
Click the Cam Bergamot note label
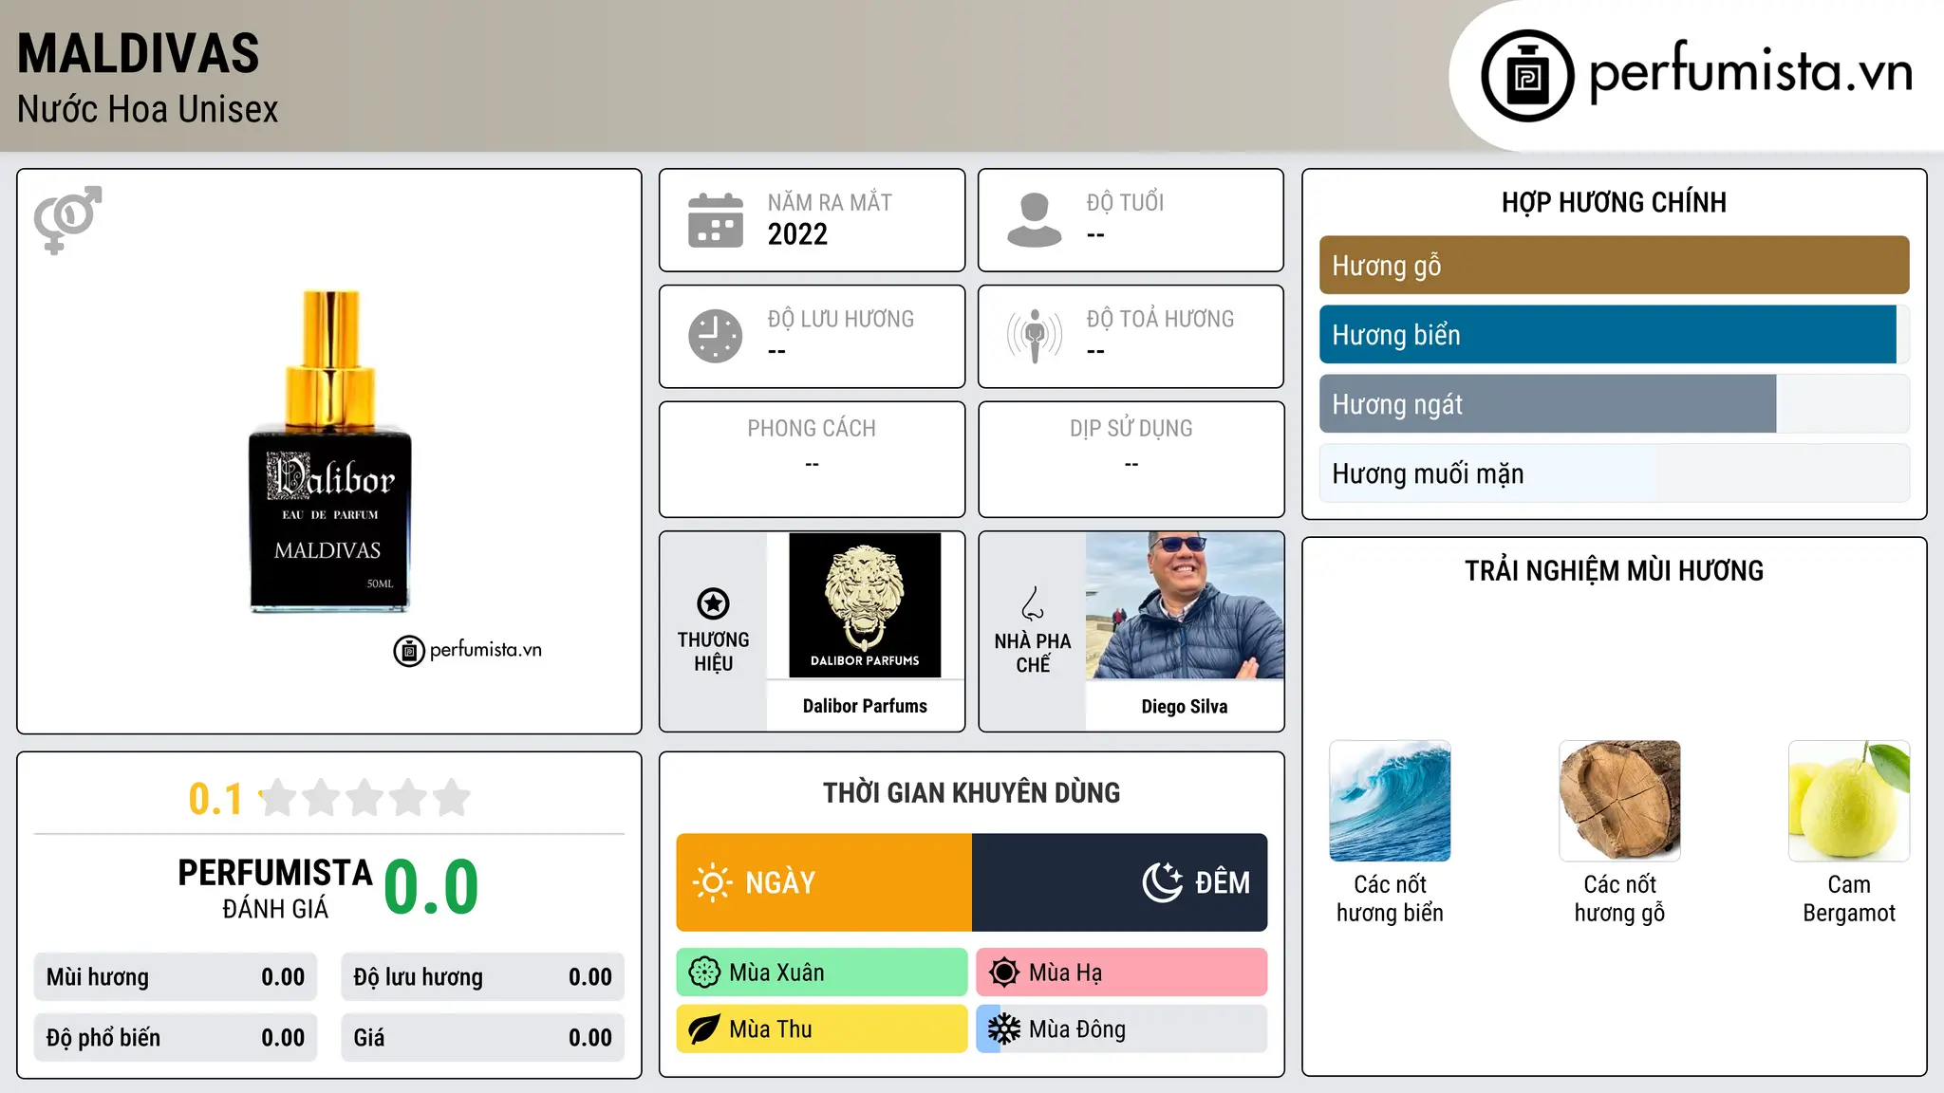pos(1849,898)
